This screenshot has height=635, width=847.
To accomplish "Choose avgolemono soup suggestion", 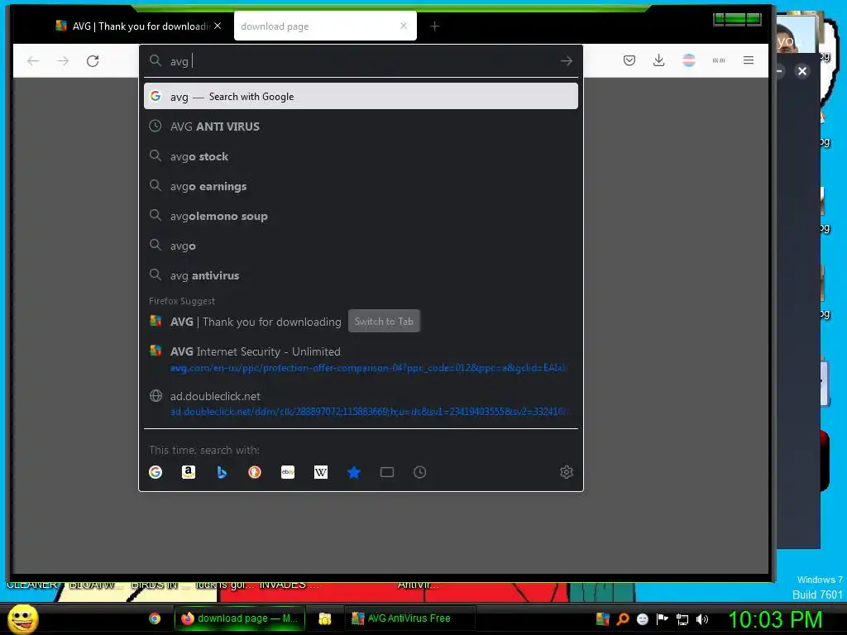I will click(361, 216).
